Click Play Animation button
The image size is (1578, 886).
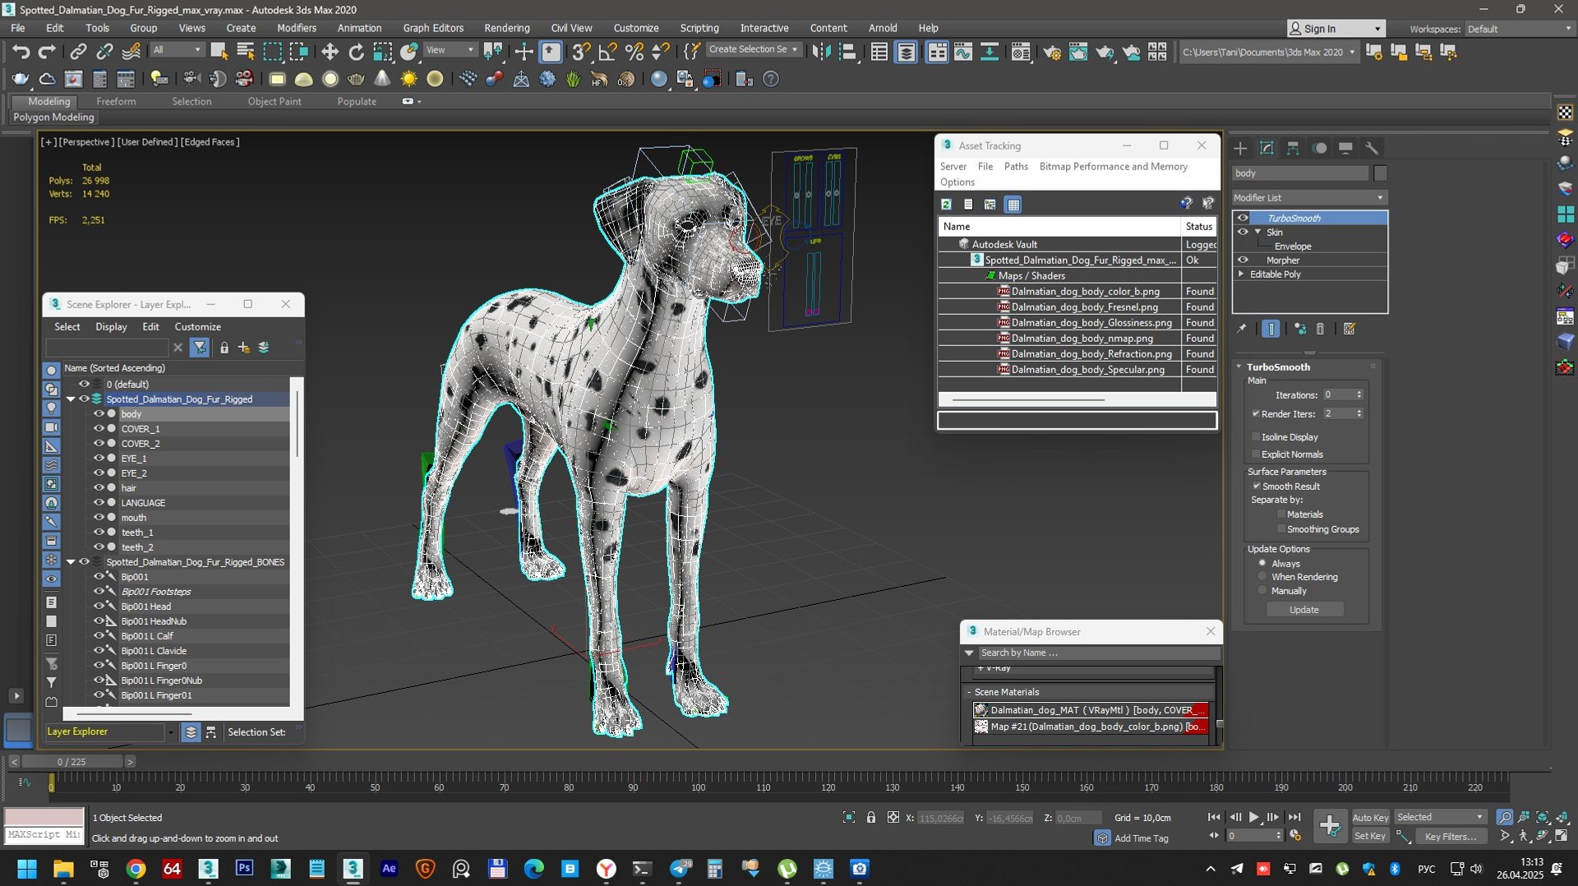[x=1254, y=817]
